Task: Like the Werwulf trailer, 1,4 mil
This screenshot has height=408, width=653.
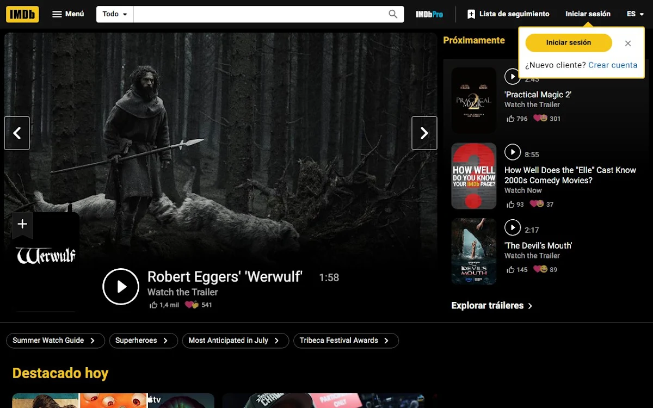Action: pos(164,305)
